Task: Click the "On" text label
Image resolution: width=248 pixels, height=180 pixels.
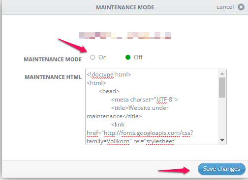Action: tap(102, 57)
